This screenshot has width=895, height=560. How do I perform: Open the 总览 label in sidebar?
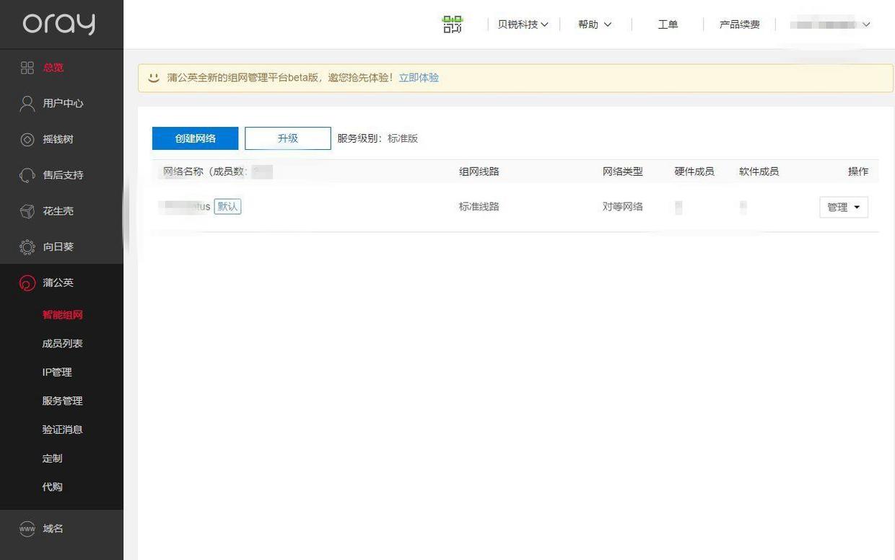(53, 68)
